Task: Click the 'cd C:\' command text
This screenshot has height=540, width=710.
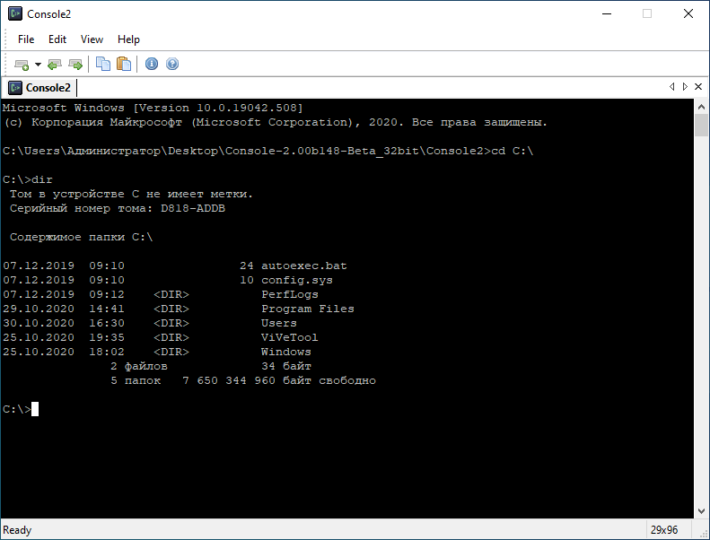Action: (x=513, y=151)
